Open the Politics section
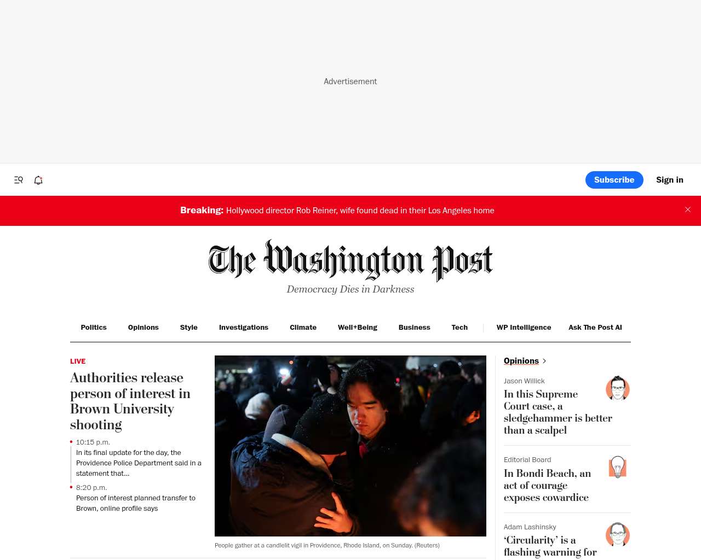701x560 pixels. pos(94,328)
